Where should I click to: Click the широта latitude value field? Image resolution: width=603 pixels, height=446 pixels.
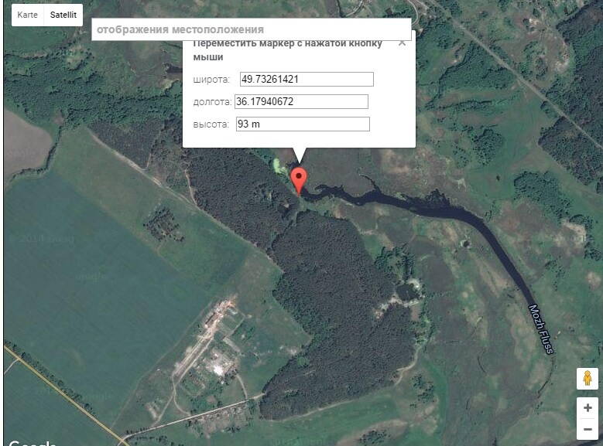[307, 79]
